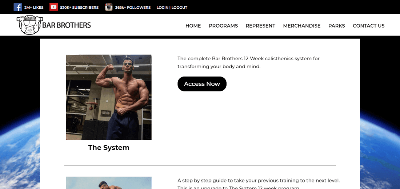Select PARKS in the navigation bar

[x=336, y=26]
